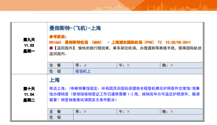Click the 住宿 label in day ten
217x125 pixels.
55,117
